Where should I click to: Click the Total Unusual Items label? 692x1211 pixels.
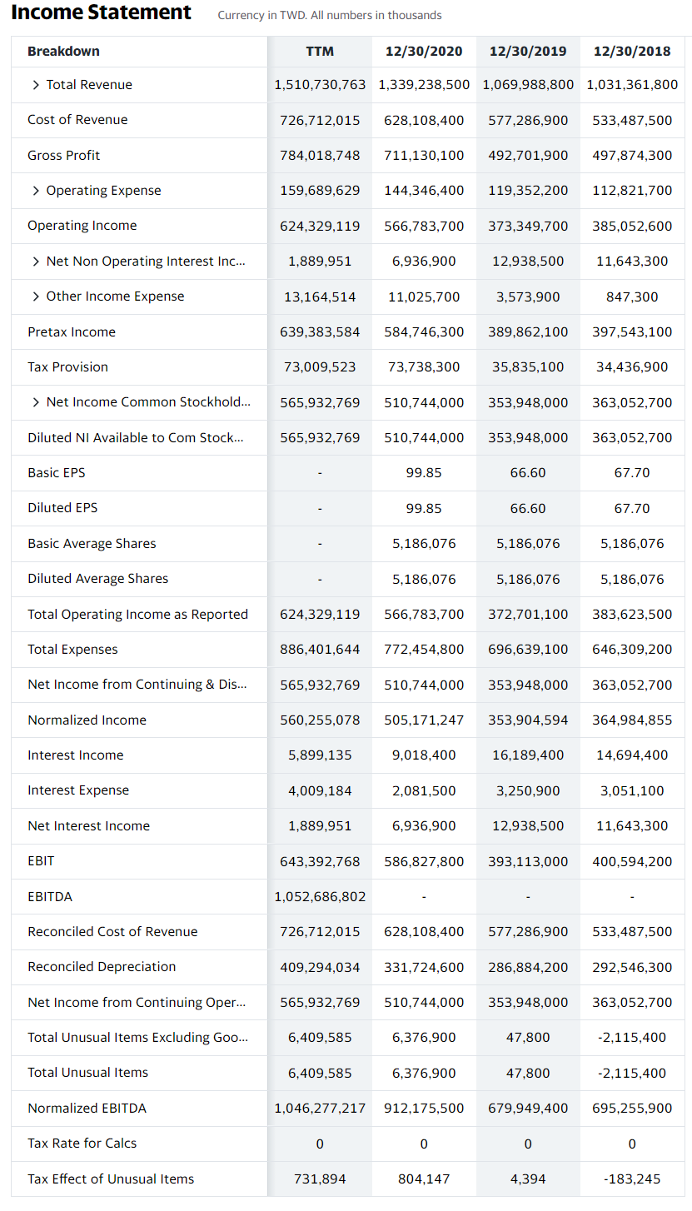87,1073
